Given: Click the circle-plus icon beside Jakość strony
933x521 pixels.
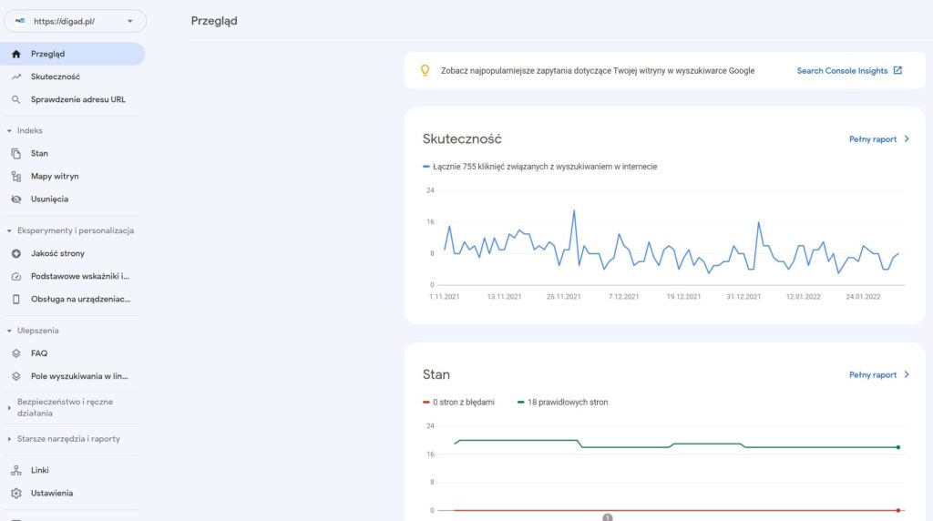Looking at the screenshot, I should 16,253.
